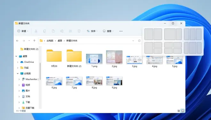Click the Delete trash can icon
Screen dimensions: 211x120
[x=79, y=31]
